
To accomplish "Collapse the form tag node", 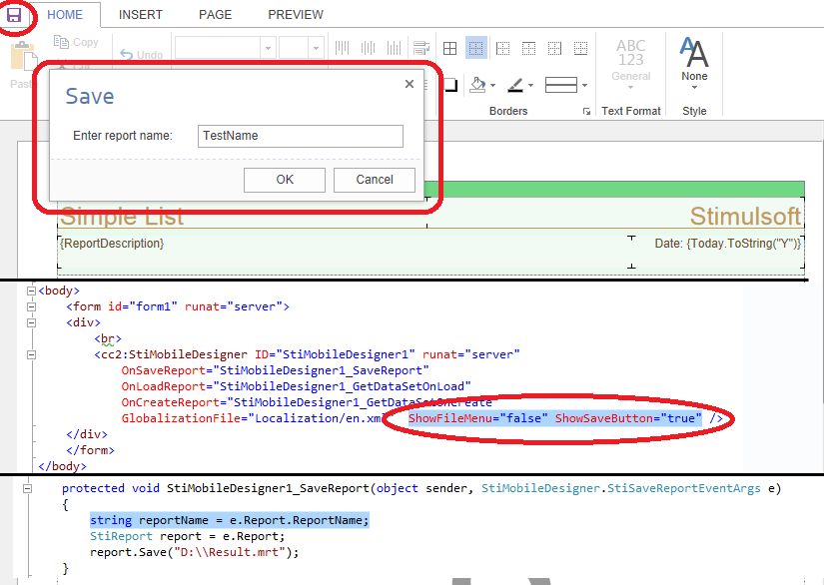I will point(31,306).
